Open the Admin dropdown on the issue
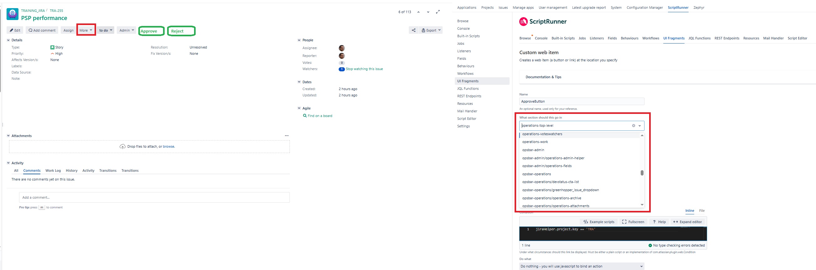This screenshot has height=270, width=816. click(126, 30)
